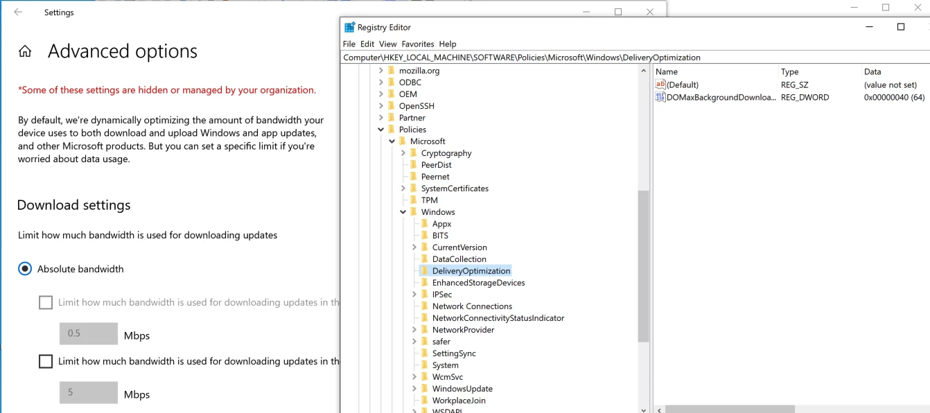Viewport: 930px width, 413px height.
Task: Click the Appx folder icon
Action: 425,224
